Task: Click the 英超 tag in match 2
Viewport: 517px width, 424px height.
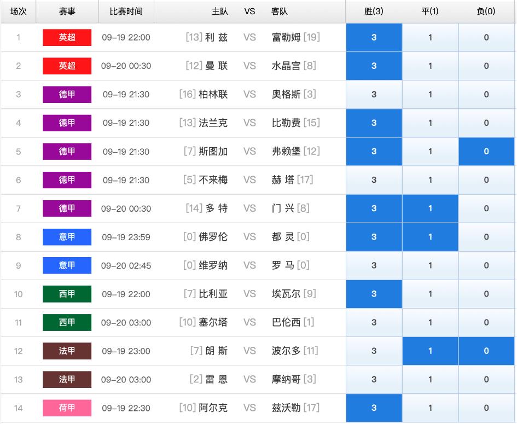Action: point(67,66)
